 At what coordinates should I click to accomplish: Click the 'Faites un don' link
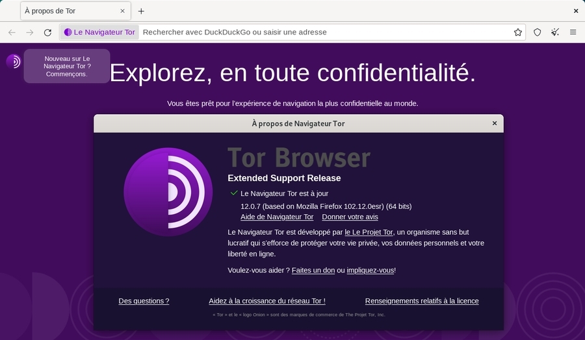point(313,271)
